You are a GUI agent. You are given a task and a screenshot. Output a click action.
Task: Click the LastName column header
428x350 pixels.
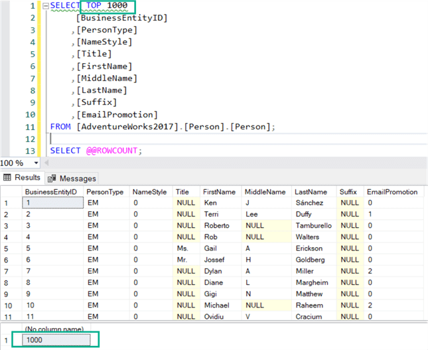tap(314, 192)
